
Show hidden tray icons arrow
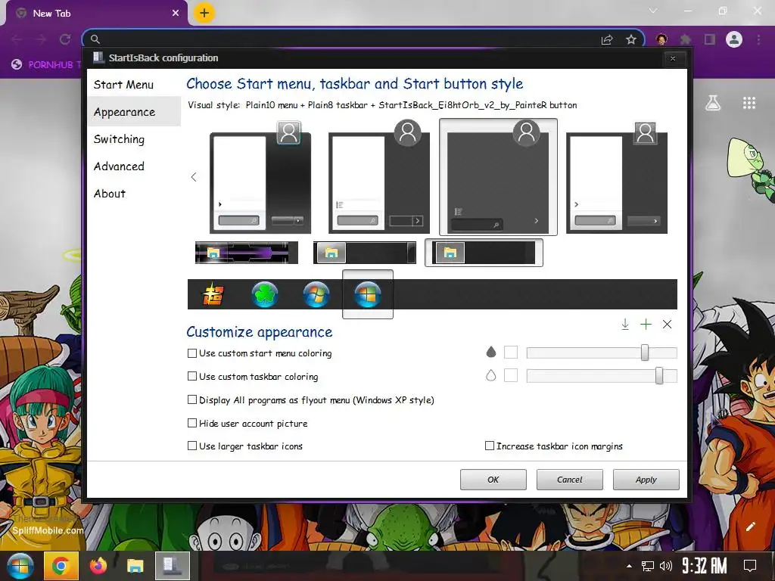(x=629, y=566)
